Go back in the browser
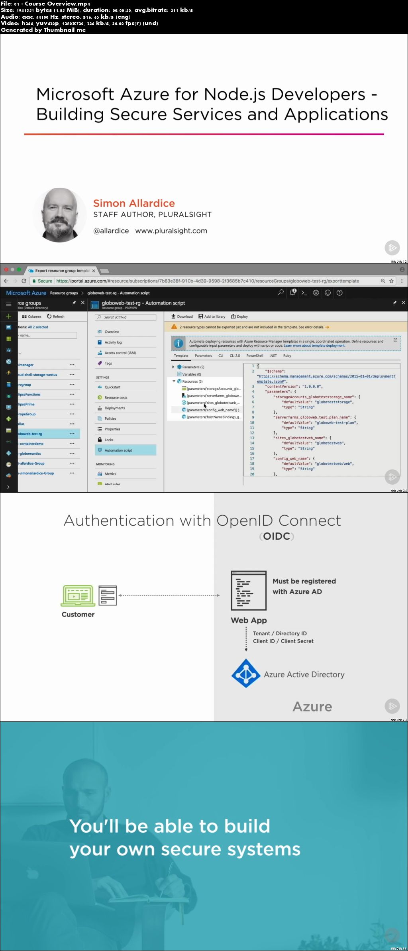The width and height of the screenshot is (408, 951). point(6,281)
